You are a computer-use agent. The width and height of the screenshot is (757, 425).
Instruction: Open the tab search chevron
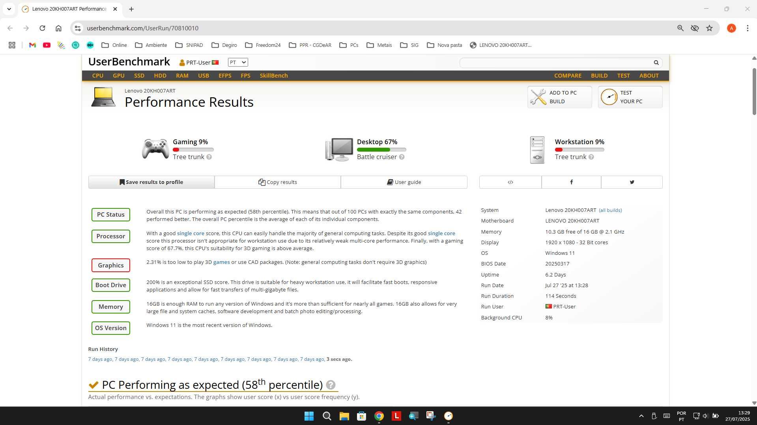point(9,9)
